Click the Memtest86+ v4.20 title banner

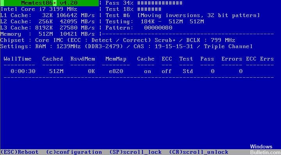point(49,3)
